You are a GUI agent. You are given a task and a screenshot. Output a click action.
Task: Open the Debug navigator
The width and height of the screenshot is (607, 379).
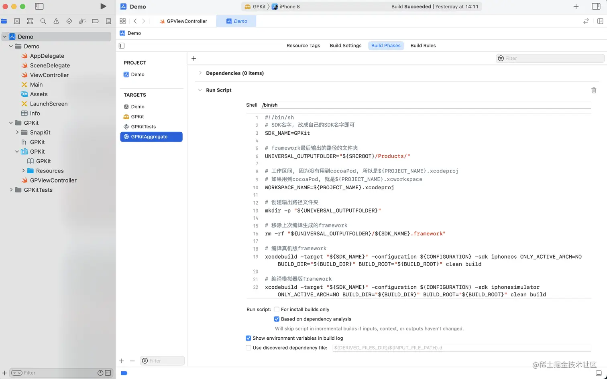[x=82, y=21]
